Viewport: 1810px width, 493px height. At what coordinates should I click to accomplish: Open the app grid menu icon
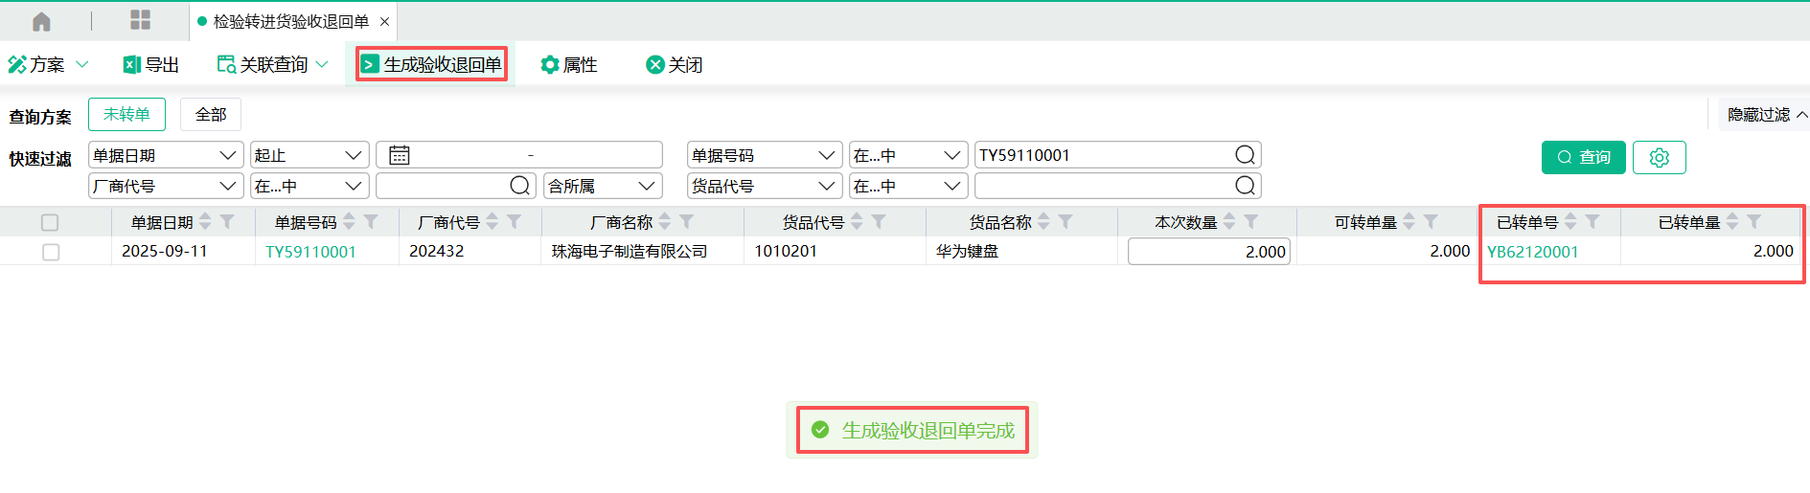point(140,21)
